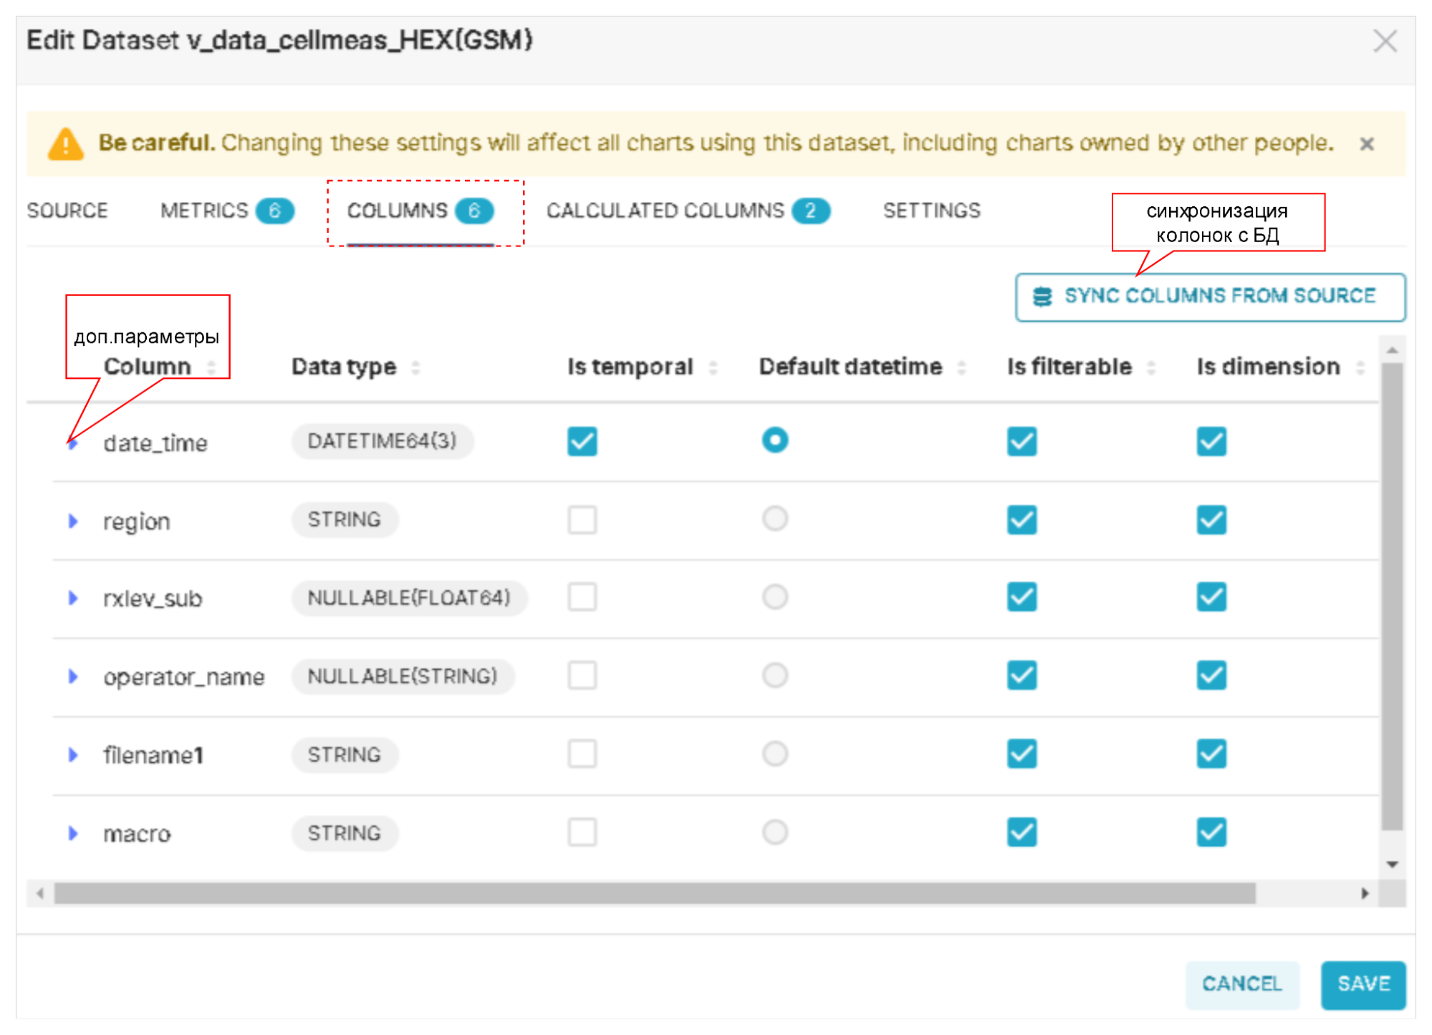Image resolution: width=1432 pixels, height=1035 pixels.
Task: Dismiss the Be careful warning banner
Action: pos(1365,144)
